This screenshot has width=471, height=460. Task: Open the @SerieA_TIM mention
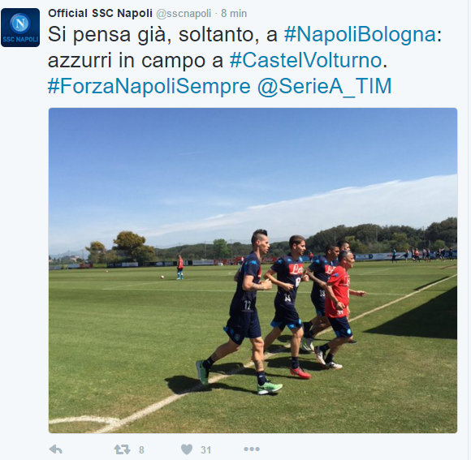point(325,87)
